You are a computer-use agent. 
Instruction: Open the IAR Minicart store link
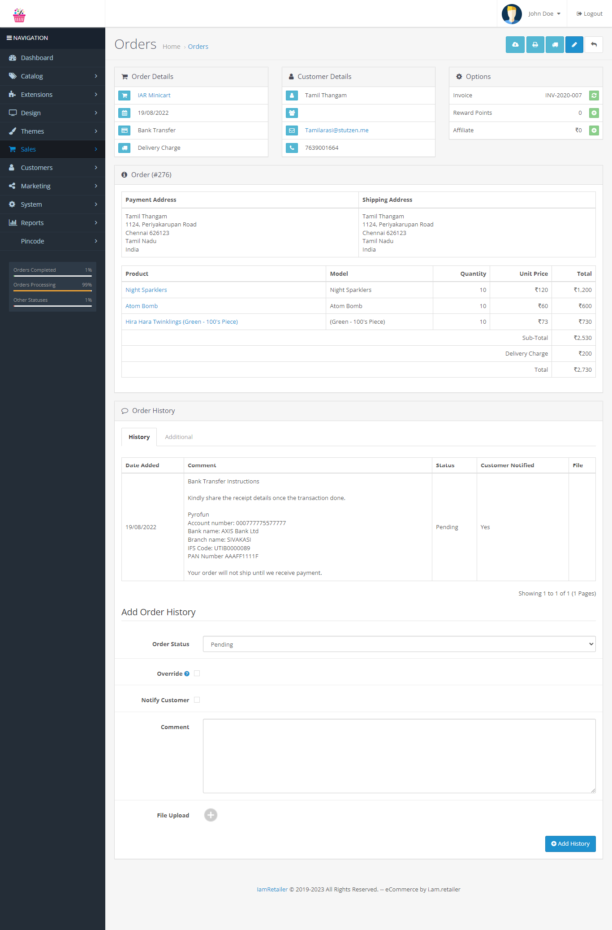[154, 96]
